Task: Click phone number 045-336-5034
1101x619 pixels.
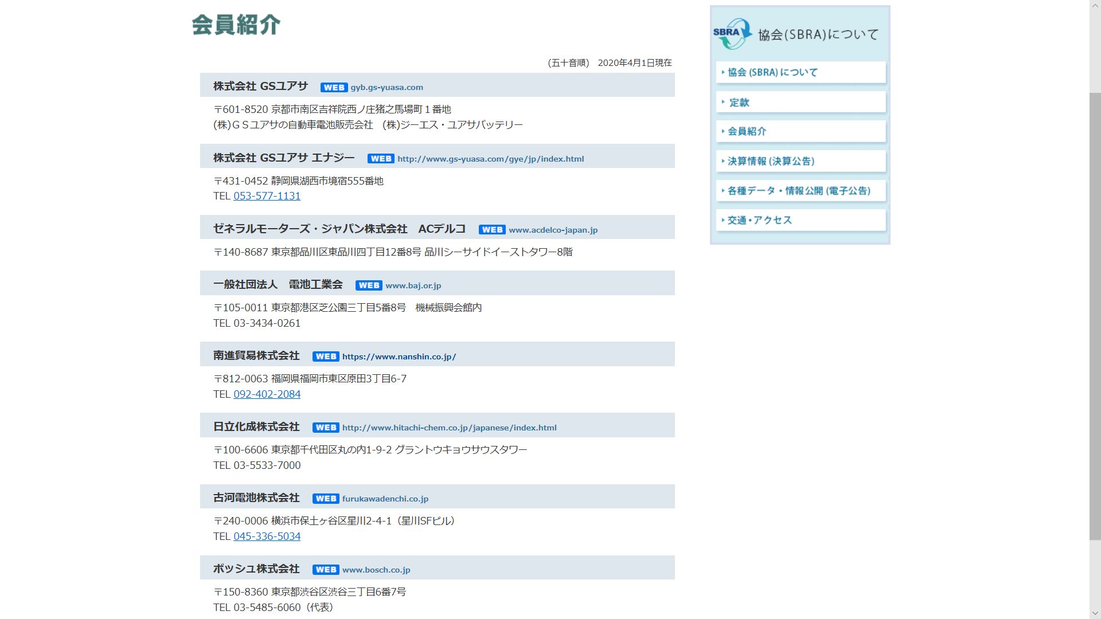Action: [x=267, y=536]
